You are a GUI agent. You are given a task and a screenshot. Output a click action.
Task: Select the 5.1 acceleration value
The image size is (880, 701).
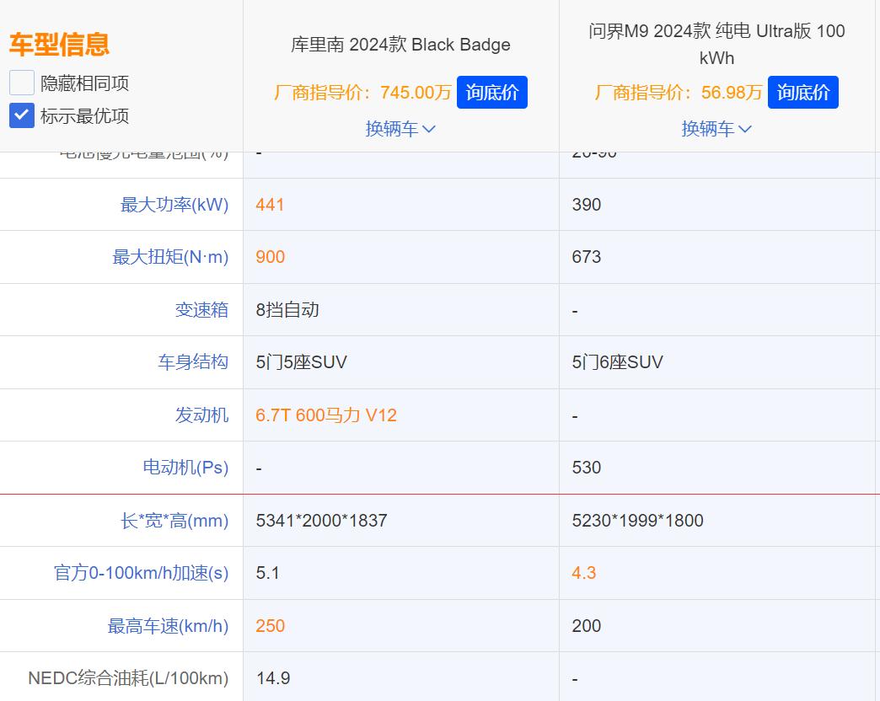pos(268,573)
